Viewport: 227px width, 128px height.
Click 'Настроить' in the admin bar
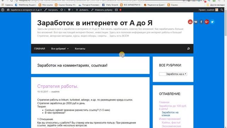click(x=51, y=10)
